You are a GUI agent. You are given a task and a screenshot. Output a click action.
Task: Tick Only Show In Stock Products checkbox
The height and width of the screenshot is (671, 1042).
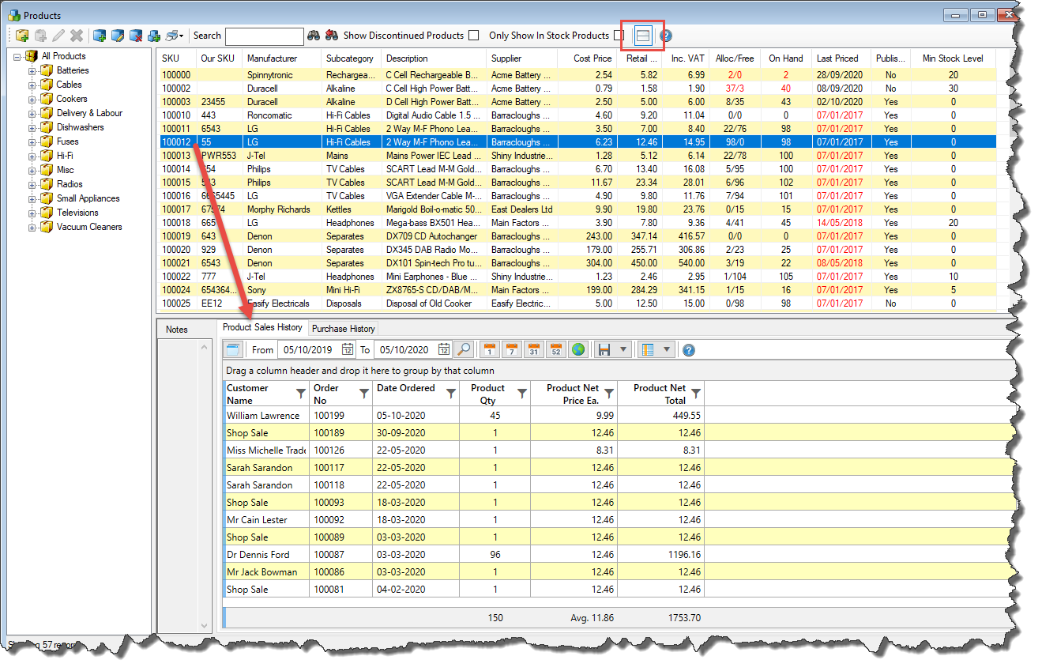point(619,36)
